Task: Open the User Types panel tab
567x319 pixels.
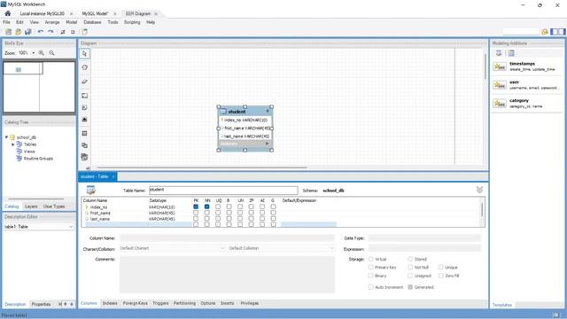Action: pos(54,206)
